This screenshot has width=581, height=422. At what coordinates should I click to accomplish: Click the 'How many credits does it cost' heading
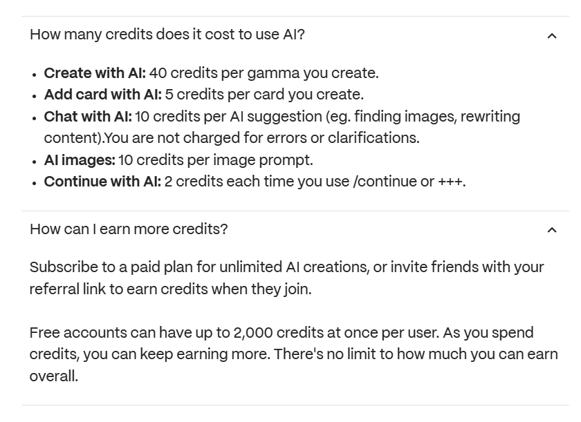tap(167, 35)
